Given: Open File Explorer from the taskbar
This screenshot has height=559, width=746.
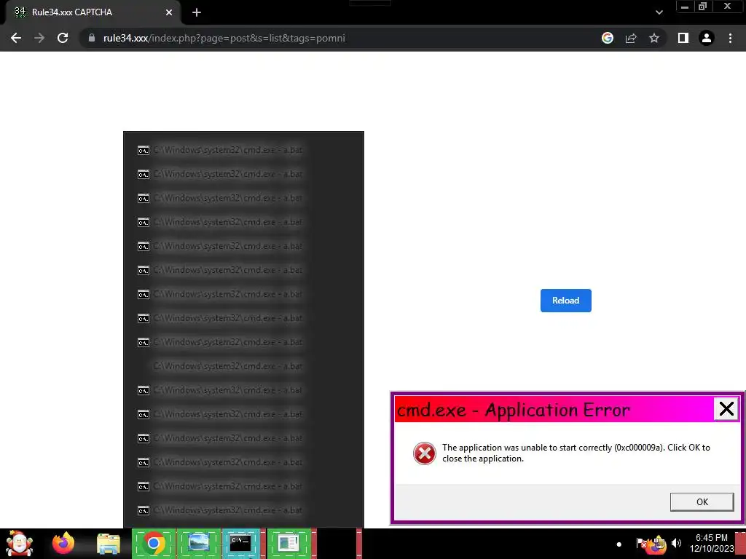Looking at the screenshot, I should 109,544.
